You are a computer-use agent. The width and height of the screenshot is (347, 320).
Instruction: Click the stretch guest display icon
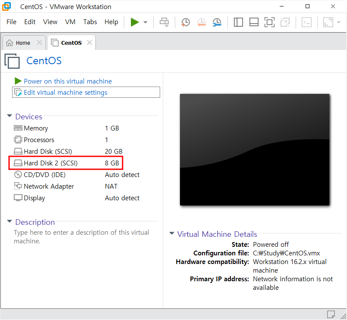coord(328,22)
